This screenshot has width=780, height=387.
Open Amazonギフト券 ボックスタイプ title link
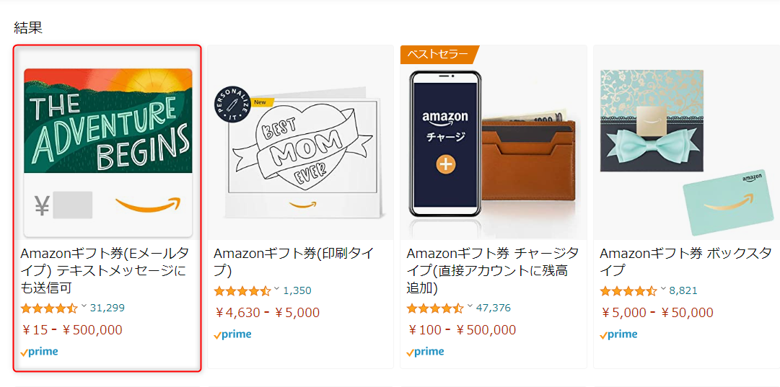(x=685, y=262)
